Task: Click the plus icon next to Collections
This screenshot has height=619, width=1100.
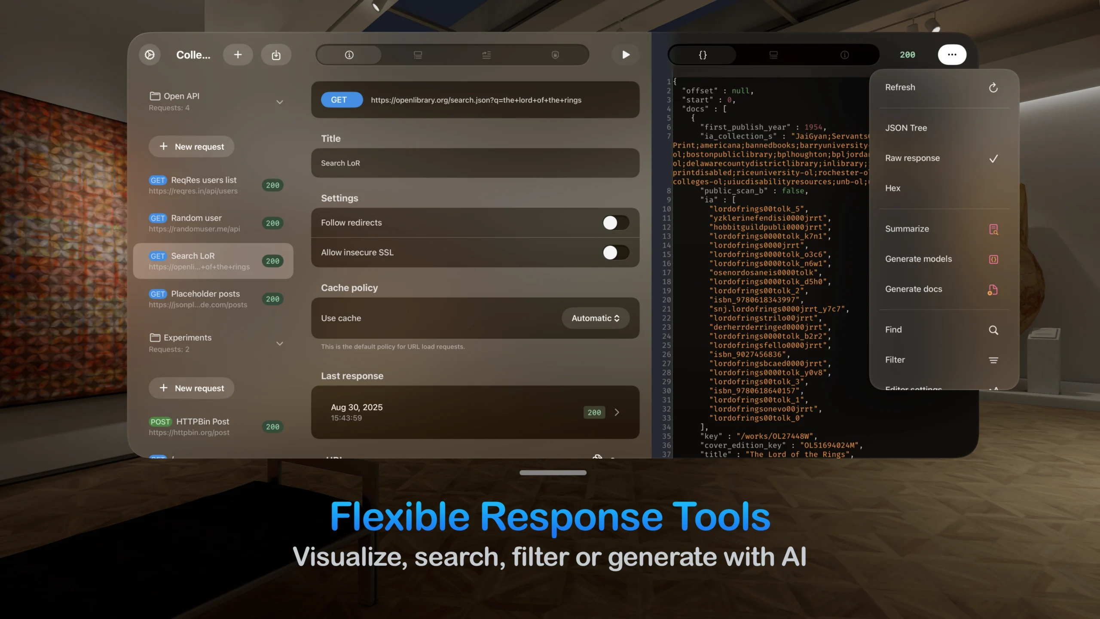Action: pyautogui.click(x=238, y=55)
